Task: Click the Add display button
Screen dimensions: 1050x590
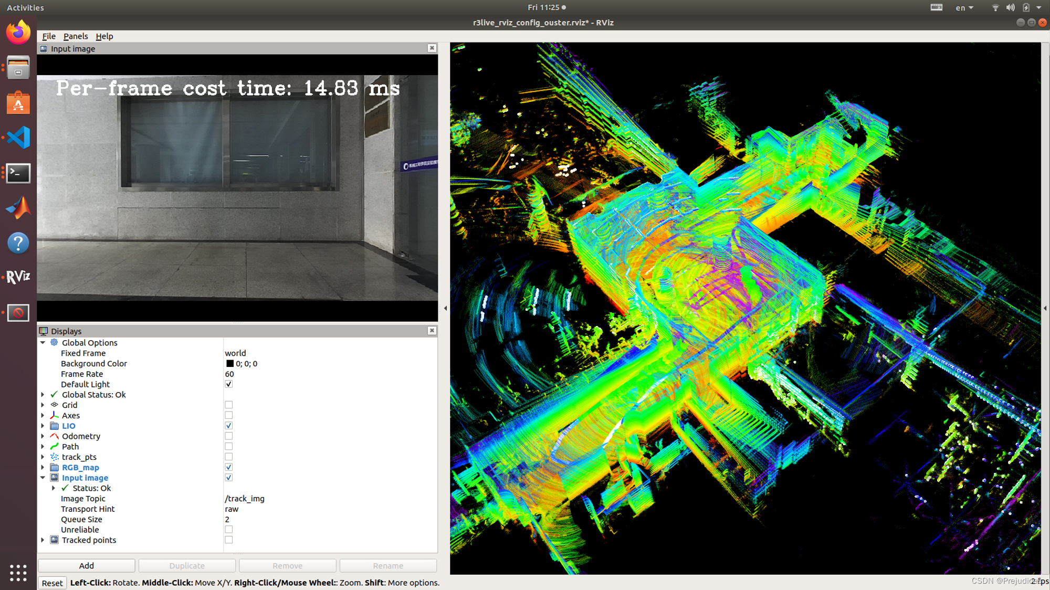Action: point(87,565)
